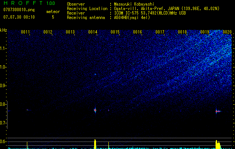Click time marker 0017
Image resolution: width=235 pixels, height=149 pixels.
160,32
